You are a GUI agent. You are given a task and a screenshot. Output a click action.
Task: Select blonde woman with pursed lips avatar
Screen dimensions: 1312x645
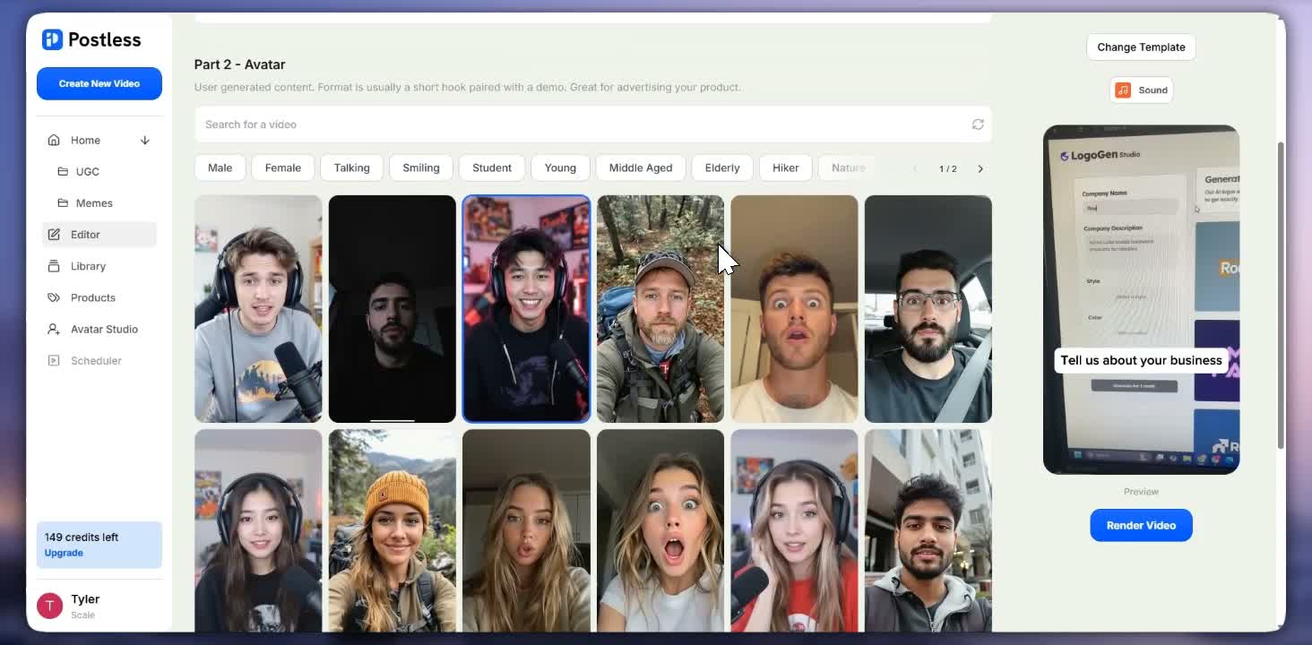click(x=526, y=530)
